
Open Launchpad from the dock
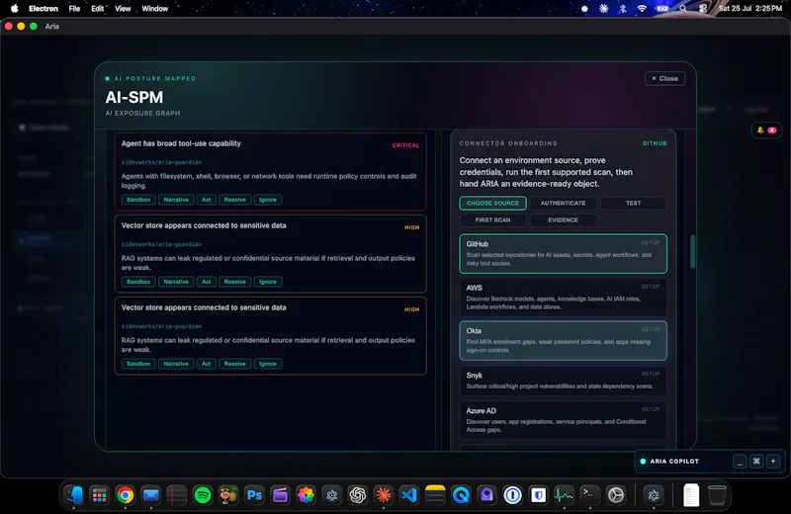[x=100, y=495]
